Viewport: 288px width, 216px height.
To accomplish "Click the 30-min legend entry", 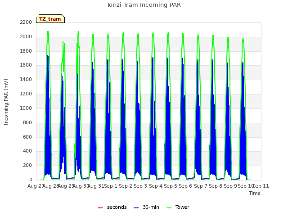I will pyautogui.click(x=146, y=207).
